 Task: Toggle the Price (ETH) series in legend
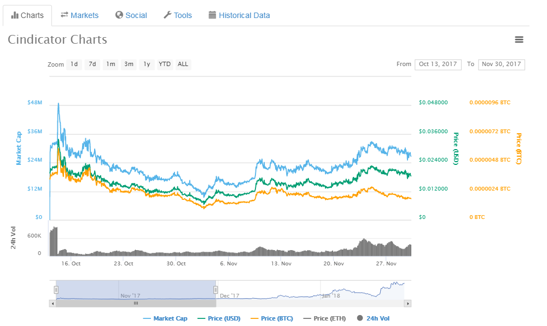pos(325,318)
